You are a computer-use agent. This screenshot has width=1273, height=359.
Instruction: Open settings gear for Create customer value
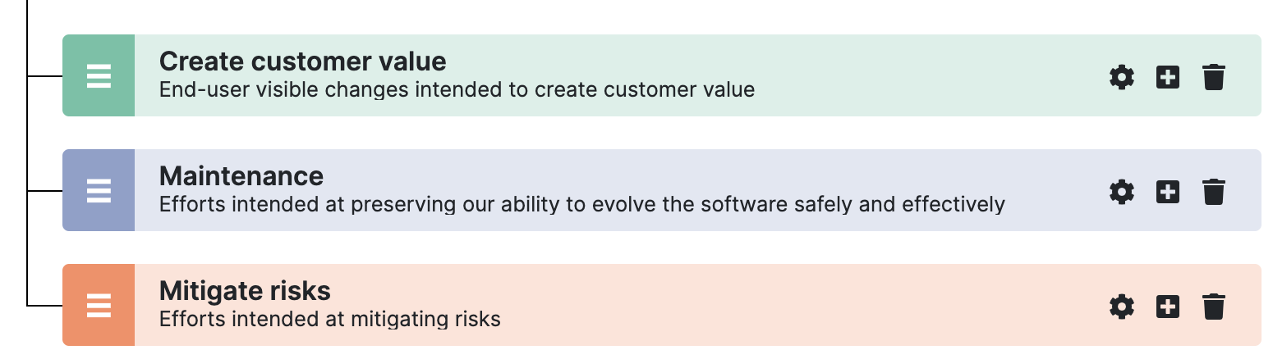click(x=1121, y=78)
